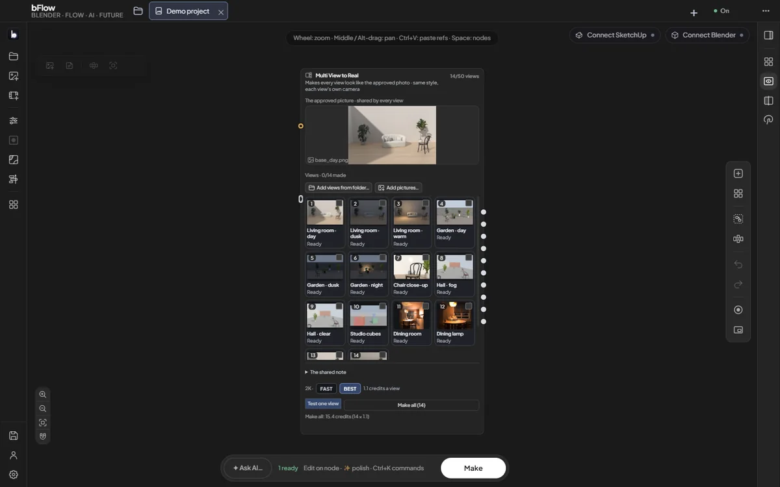Click the save disk icon at bottom left
780x487 pixels.
pyautogui.click(x=13, y=436)
